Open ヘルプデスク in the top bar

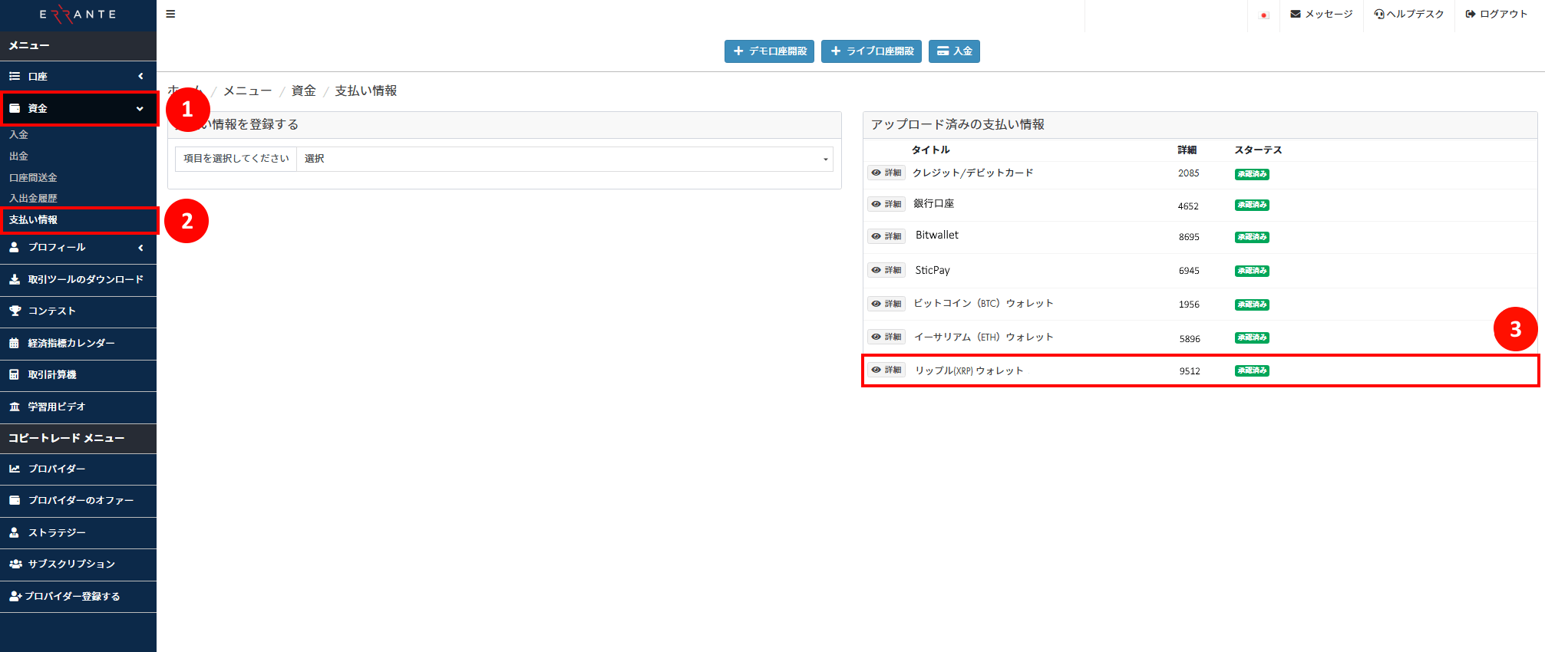pyautogui.click(x=1409, y=14)
